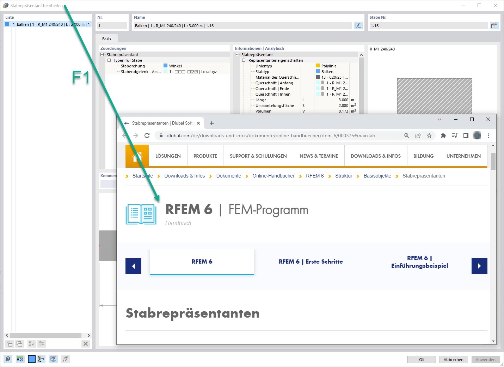Open the DOWNLOADS & INFOS menu
Screen dimensions: 504x367
click(376, 156)
